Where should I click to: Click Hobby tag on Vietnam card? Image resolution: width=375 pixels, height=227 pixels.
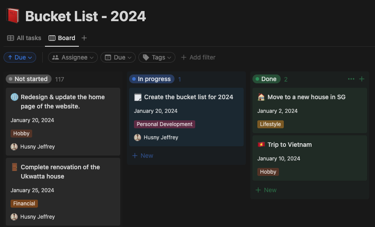pyautogui.click(x=268, y=172)
